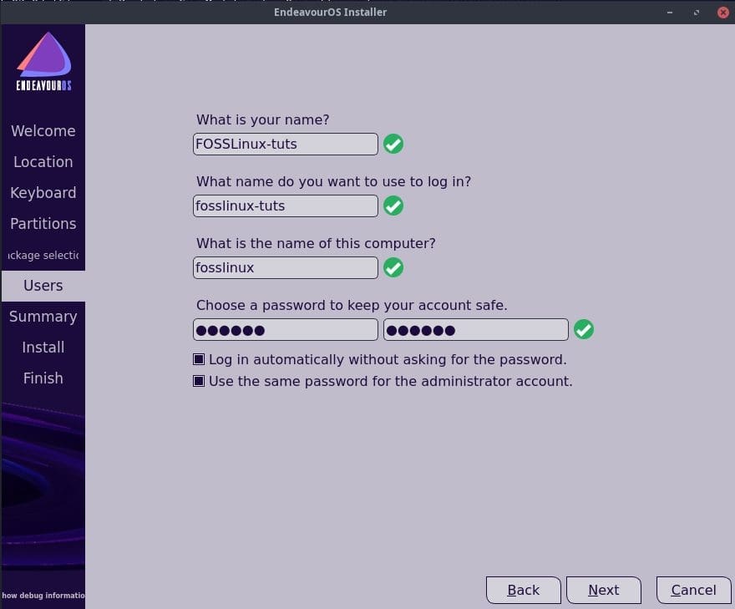Viewport: 735px width, 609px height.
Task: Edit the login name field fosslinux-tuts
Action: pos(286,206)
